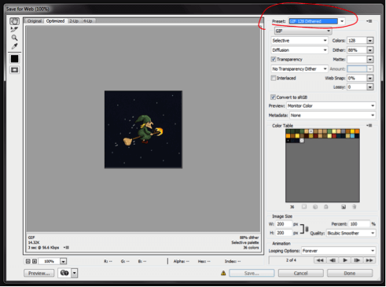Viewport: 386px width, 287px height.
Task: Jump to last animation frame
Action: tap(369, 260)
